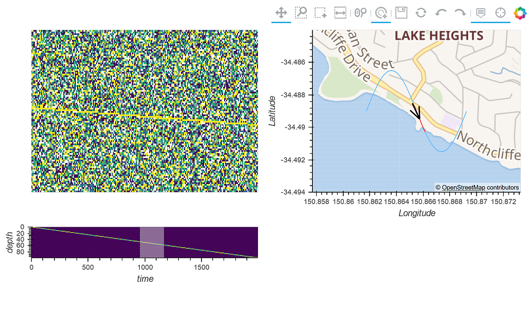This screenshot has height=312, width=532.
Task: Select the Box Select tool
Action: (x=320, y=12)
